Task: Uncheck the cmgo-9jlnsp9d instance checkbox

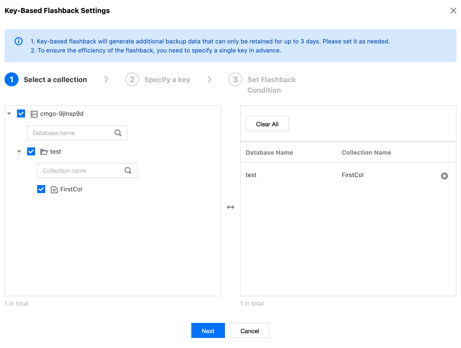Action: click(x=21, y=114)
